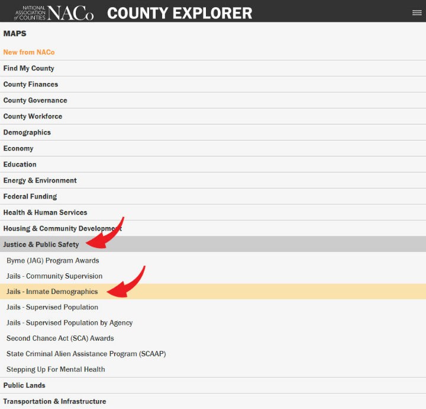Expand County Governance category
This screenshot has height=409, width=426.
click(213, 100)
